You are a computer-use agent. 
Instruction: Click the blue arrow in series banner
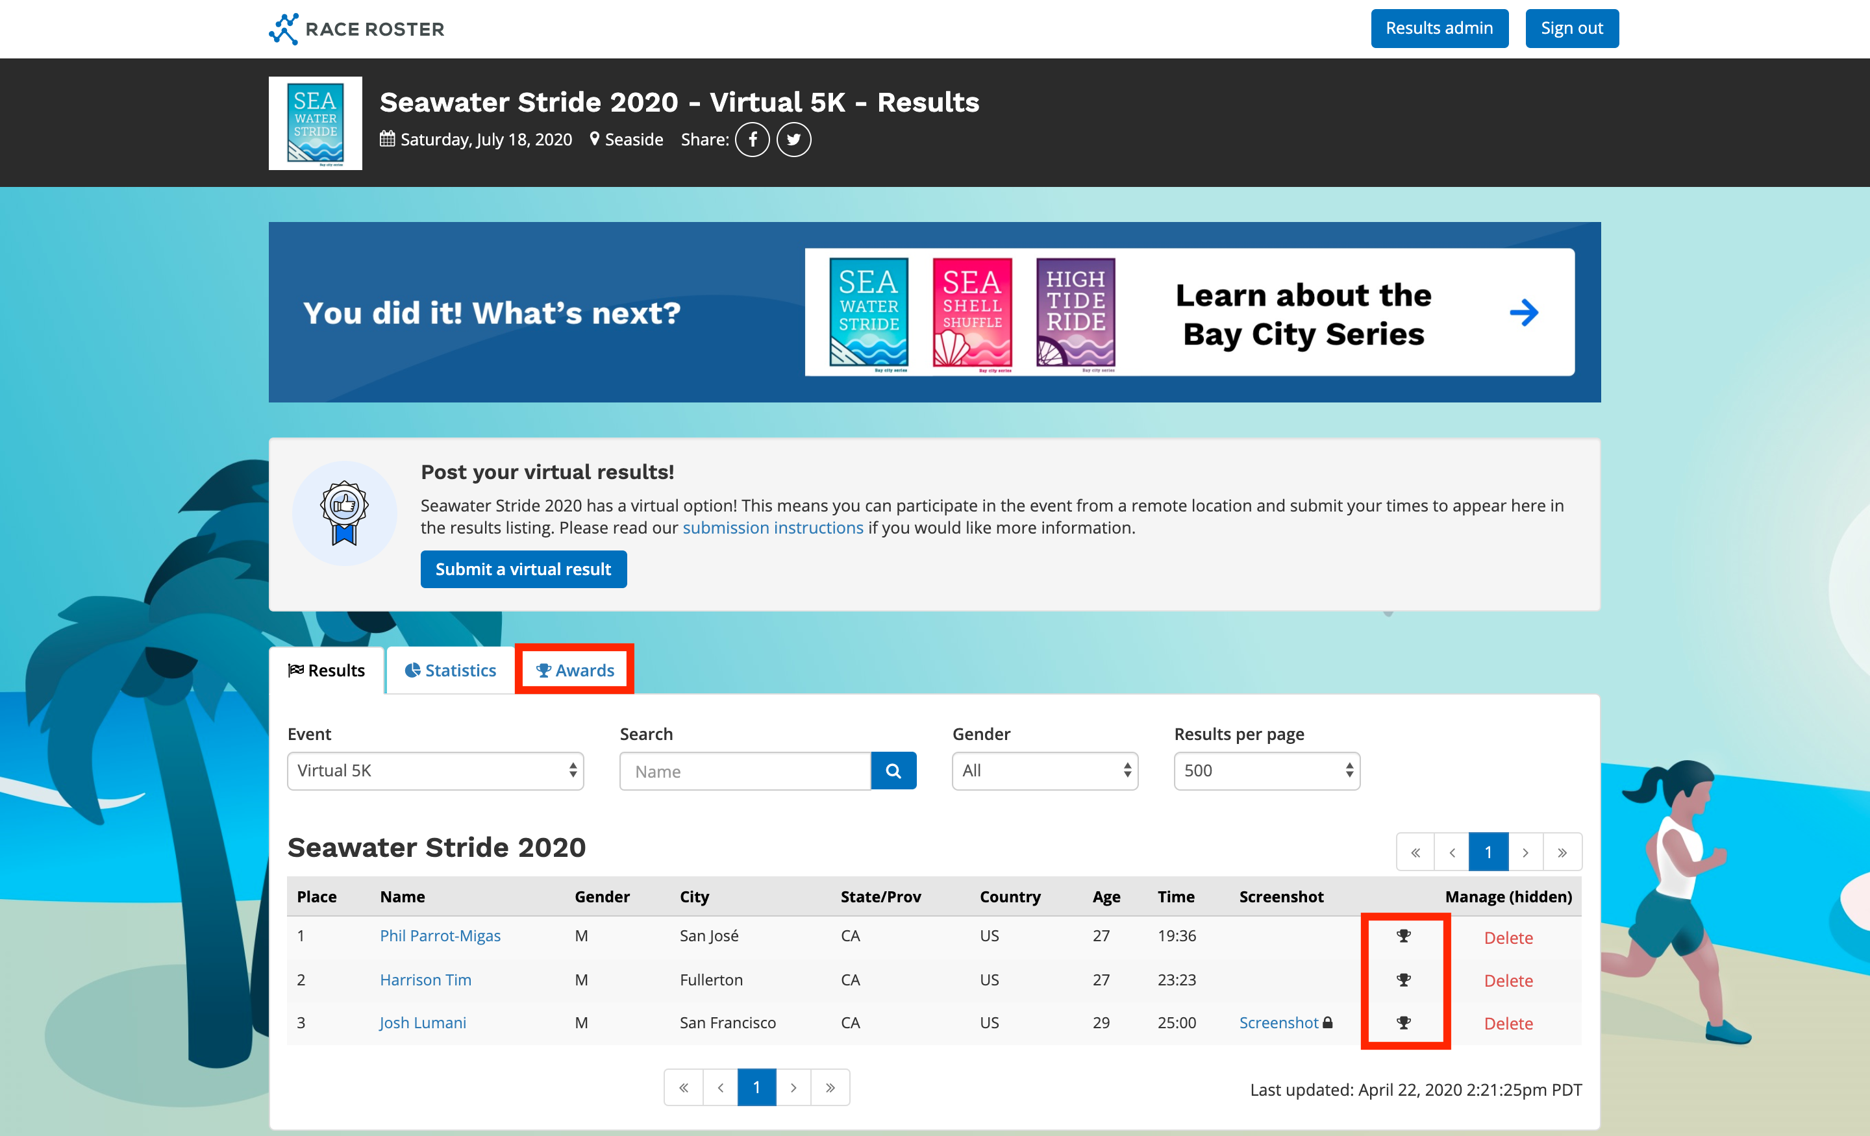point(1524,313)
